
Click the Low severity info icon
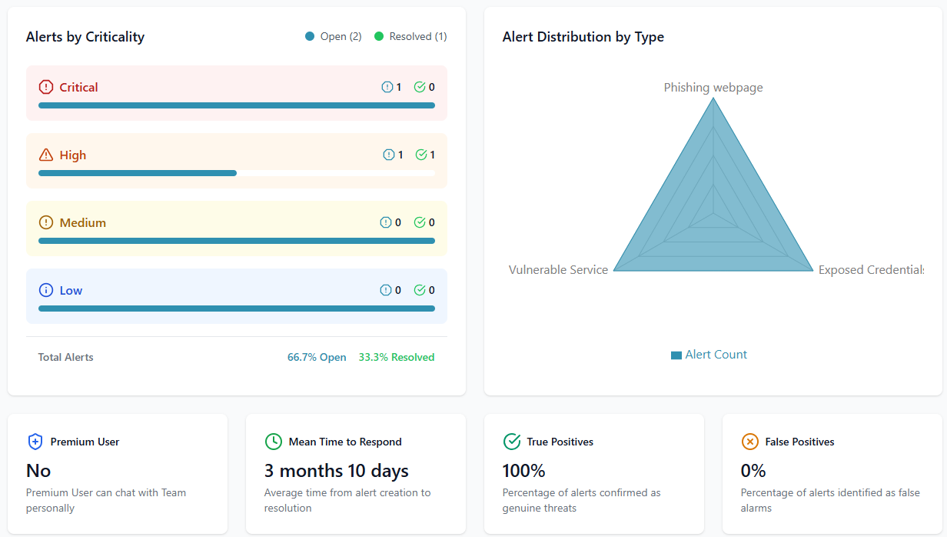[x=46, y=290]
